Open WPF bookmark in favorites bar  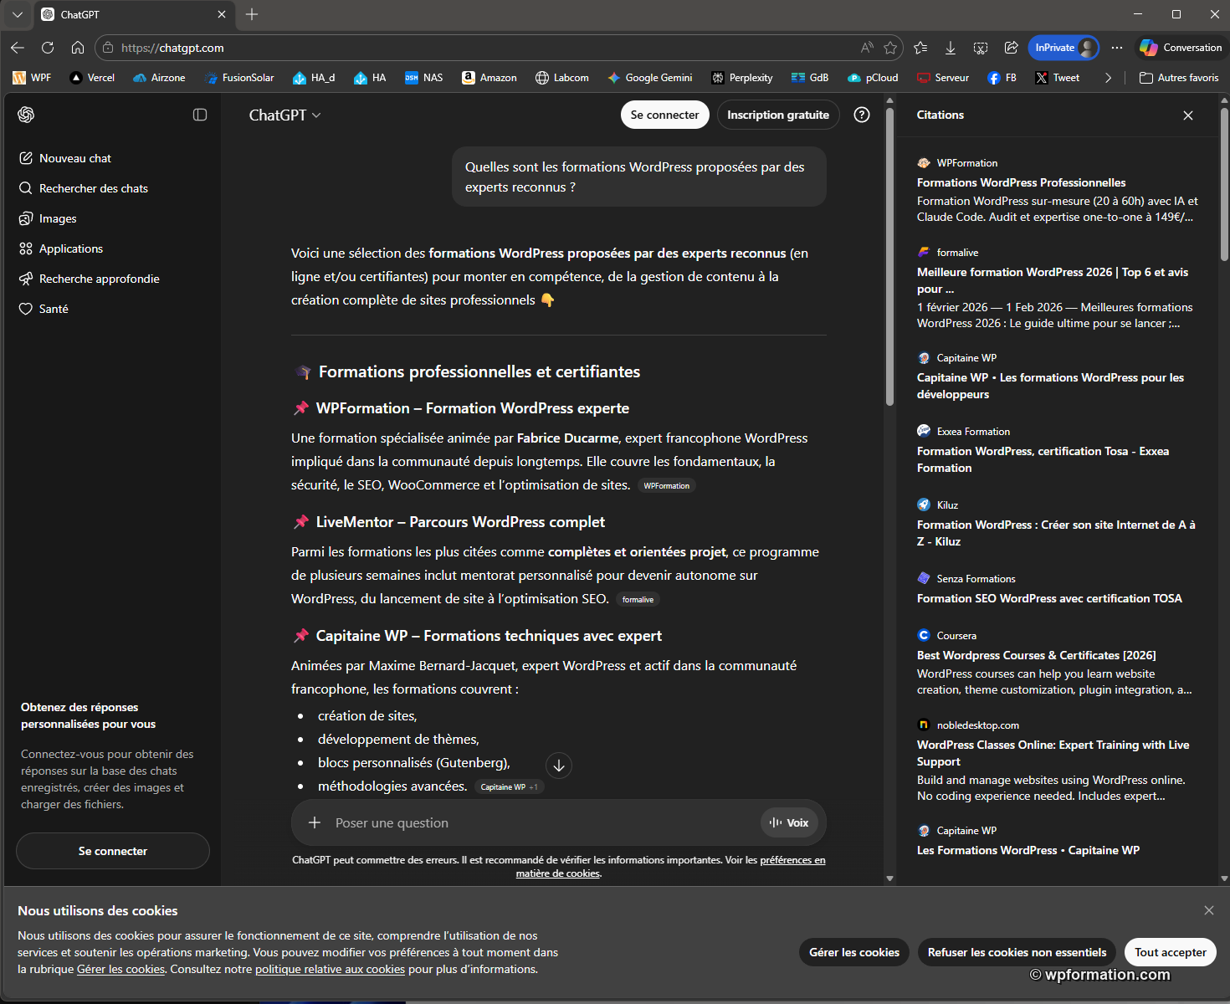coord(32,78)
